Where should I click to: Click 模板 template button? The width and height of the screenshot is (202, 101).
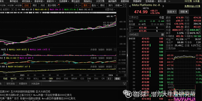(117, 79)
